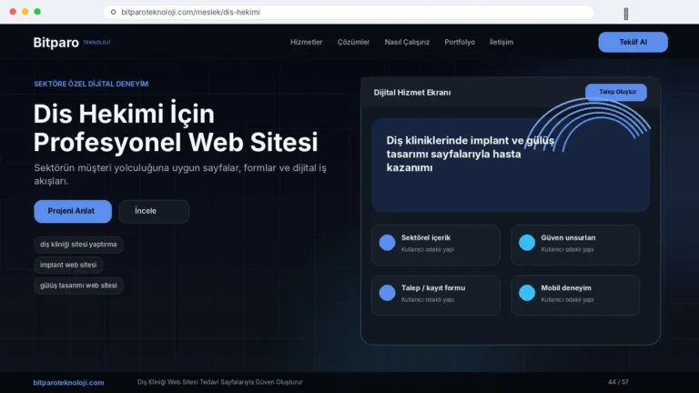Click the Sektörel içerik card title
This screenshot has width=699, height=393.
point(426,237)
